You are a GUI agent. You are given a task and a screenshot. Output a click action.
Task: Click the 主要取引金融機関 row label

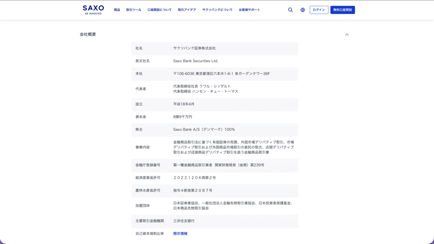coord(150,221)
